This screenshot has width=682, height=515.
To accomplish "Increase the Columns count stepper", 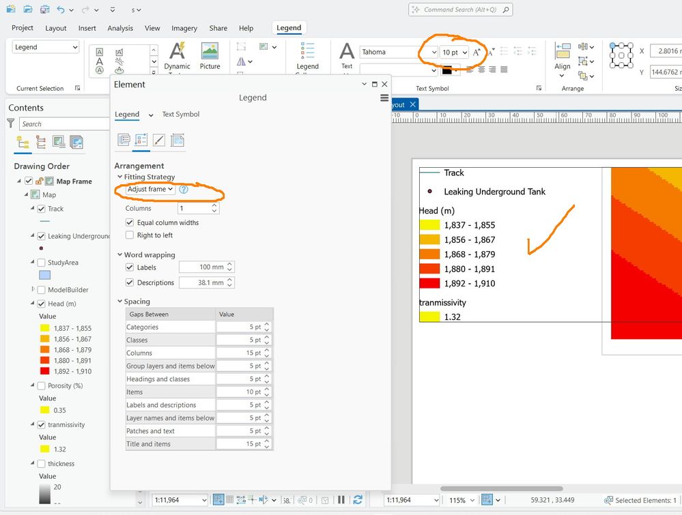I will 214,205.
